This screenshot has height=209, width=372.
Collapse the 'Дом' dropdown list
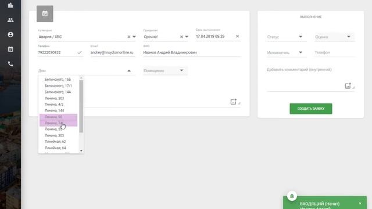point(129,71)
